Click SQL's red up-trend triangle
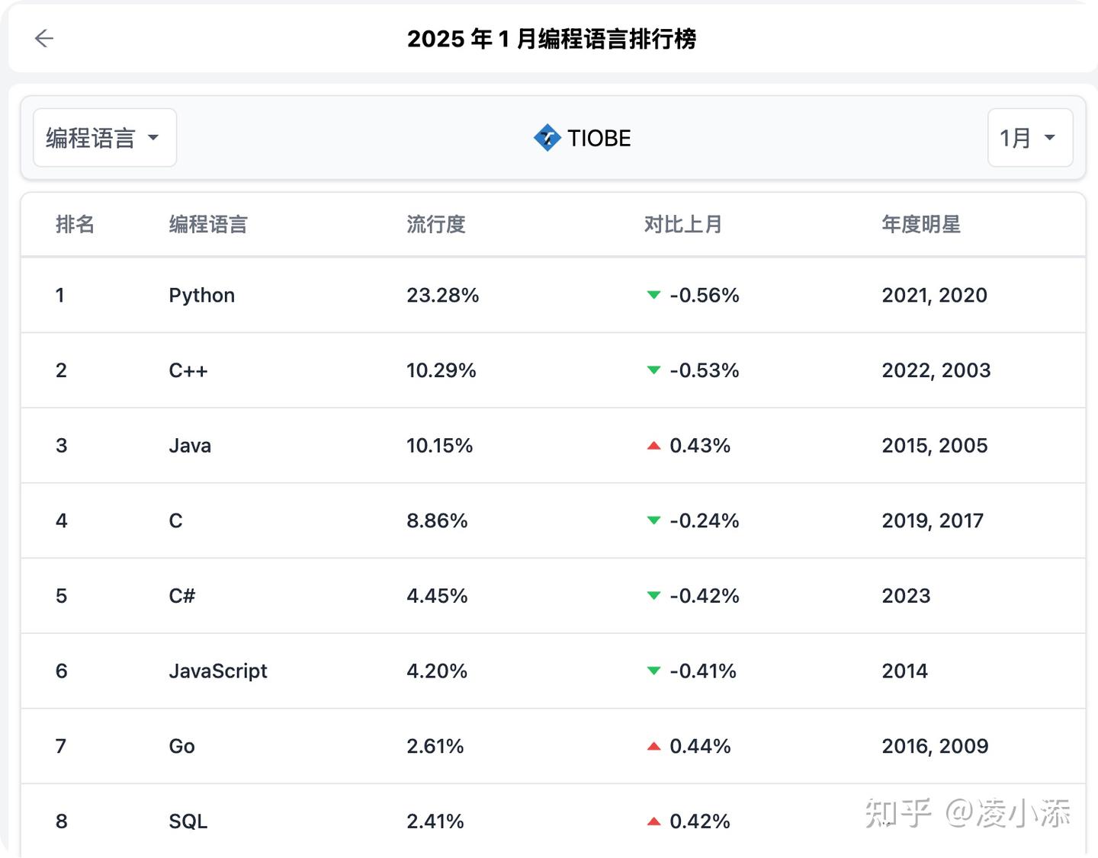1098x858 pixels. [x=653, y=821]
